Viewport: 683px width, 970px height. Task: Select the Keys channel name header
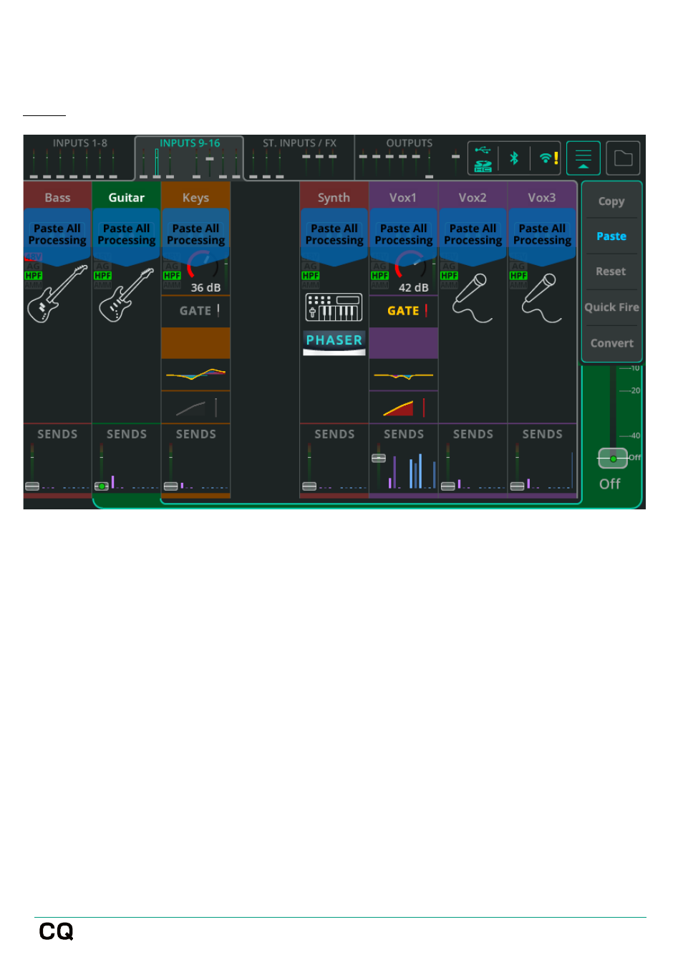[x=195, y=197]
